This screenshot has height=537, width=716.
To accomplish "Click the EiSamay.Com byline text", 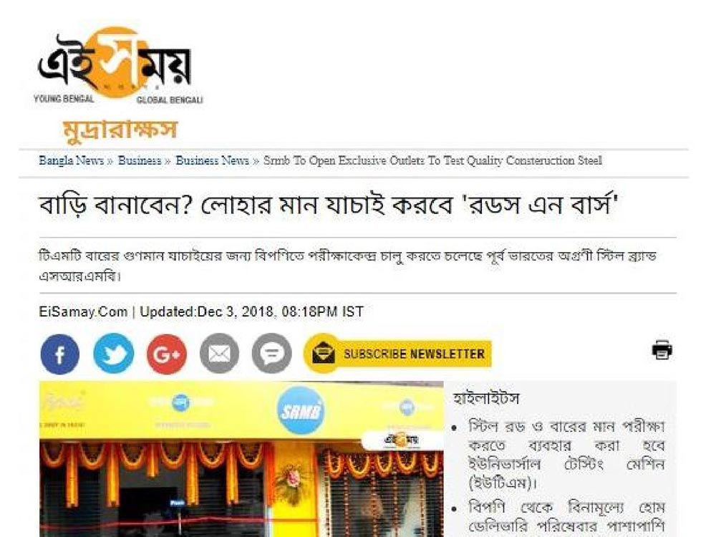I will 83,312.
